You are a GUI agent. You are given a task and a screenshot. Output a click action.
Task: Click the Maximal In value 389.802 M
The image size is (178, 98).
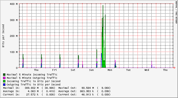click(x=32, y=88)
